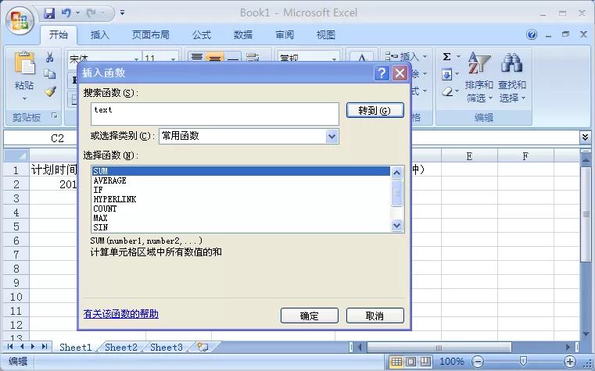The height and width of the screenshot is (371, 595).
Task: Click function list scroll up arrow
Action: (x=397, y=173)
